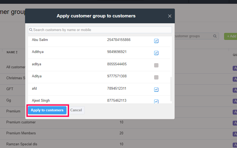237x148 pixels.
Task: Uncheck the checkbox for Adithya 9849696921
Action: click(156, 53)
